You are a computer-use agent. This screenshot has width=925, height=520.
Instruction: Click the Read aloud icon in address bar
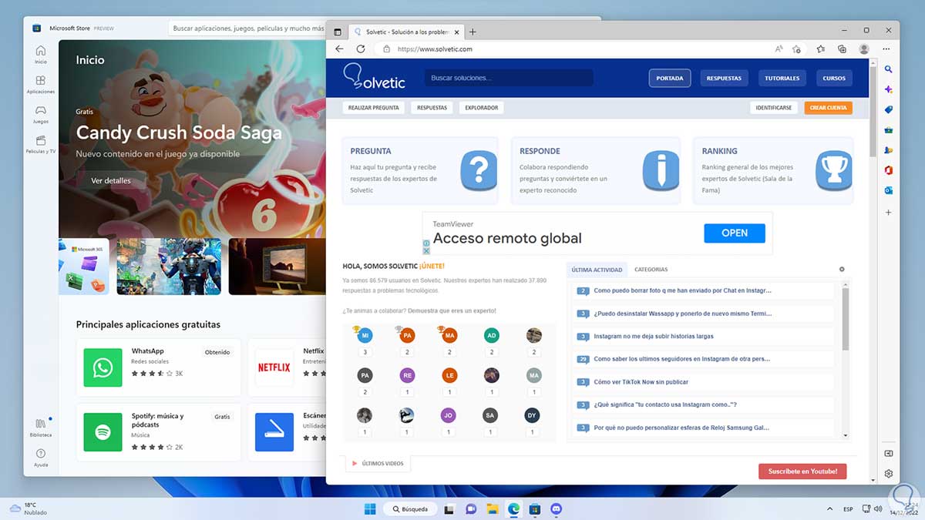coord(779,49)
